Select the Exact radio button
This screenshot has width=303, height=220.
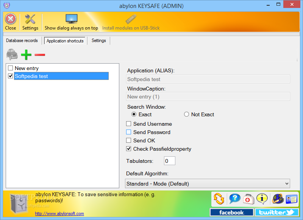(134, 114)
